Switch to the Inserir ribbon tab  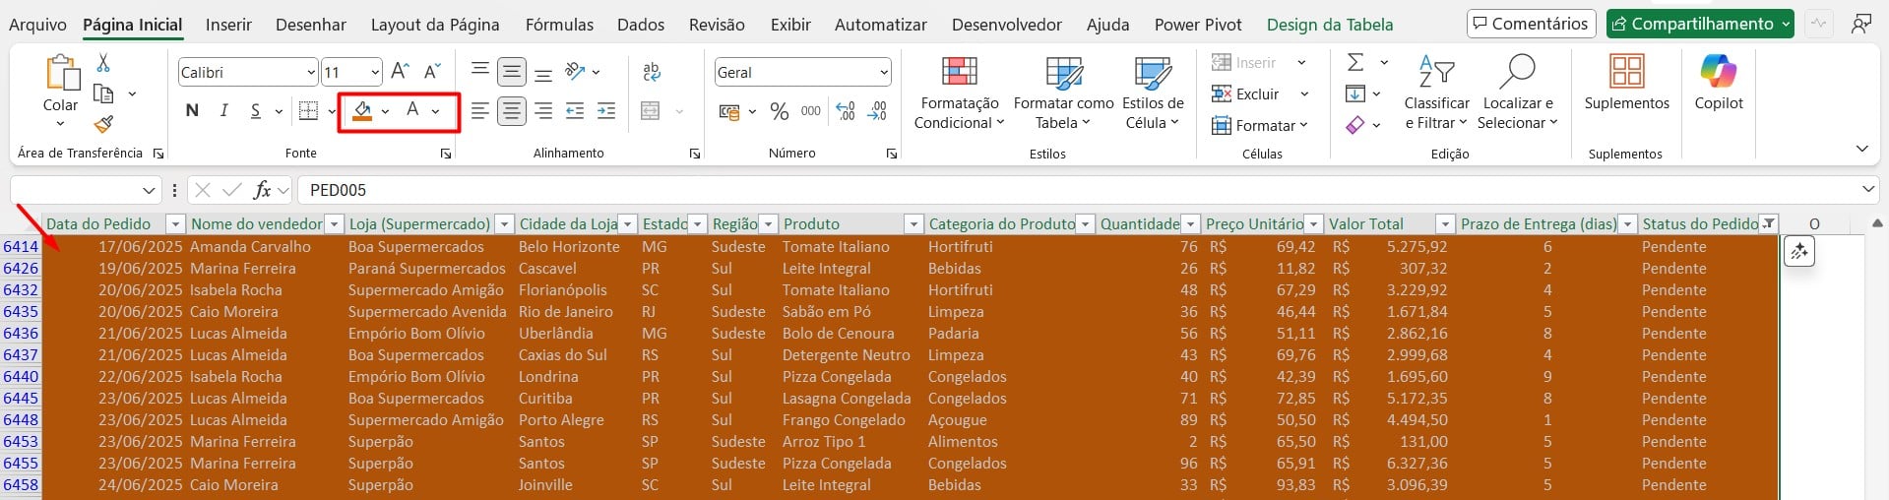point(228,25)
